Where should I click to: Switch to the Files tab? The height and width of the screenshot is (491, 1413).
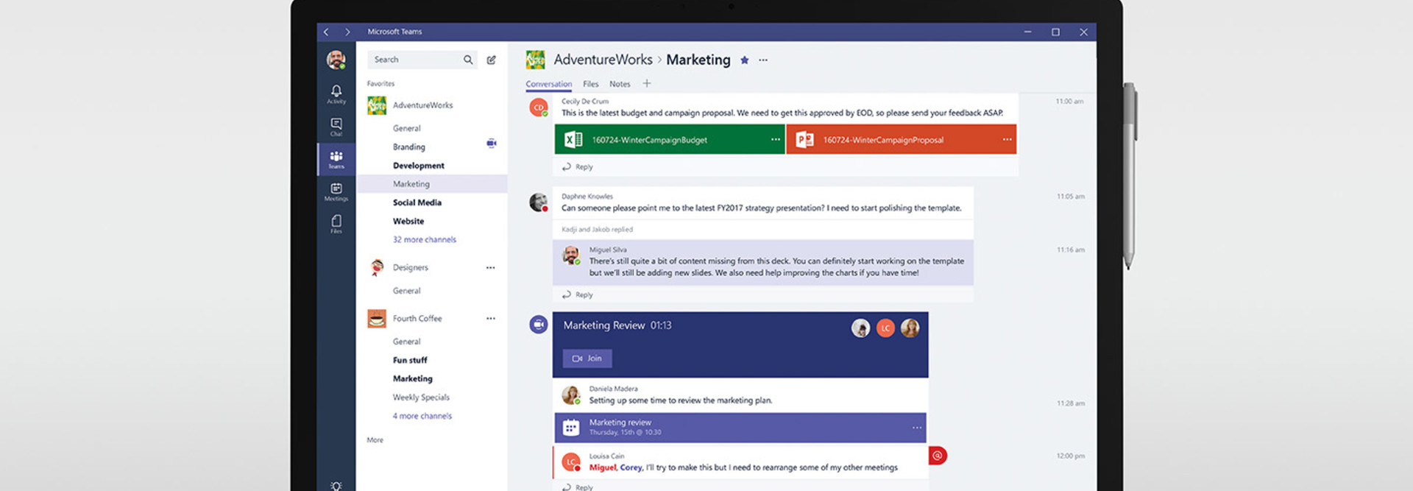pos(591,84)
